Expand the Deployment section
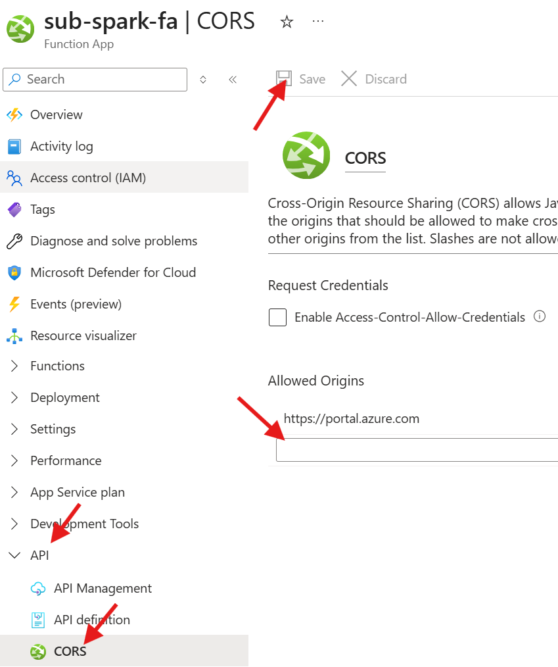This screenshot has height=667, width=558. (14, 397)
